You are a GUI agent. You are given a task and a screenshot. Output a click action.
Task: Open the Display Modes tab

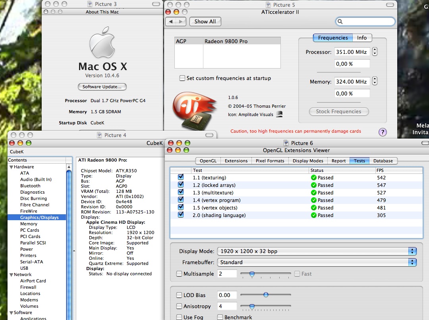tap(308, 161)
